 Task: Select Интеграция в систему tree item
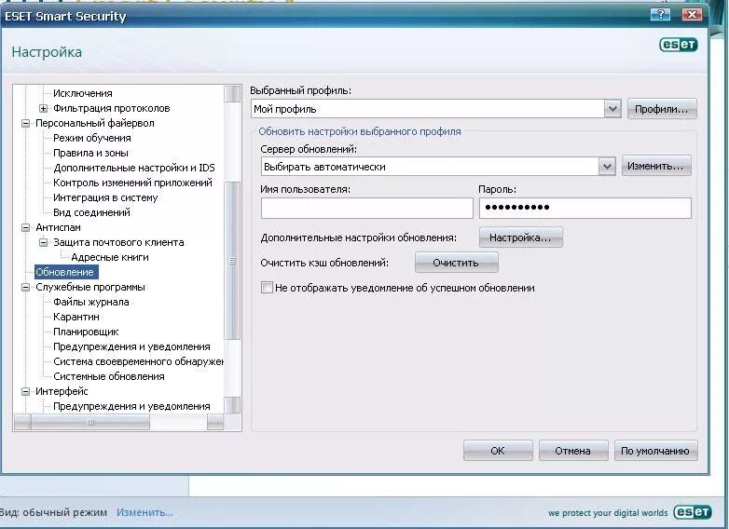(x=105, y=197)
